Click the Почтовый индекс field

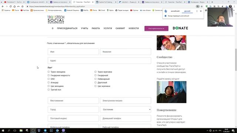73,118
